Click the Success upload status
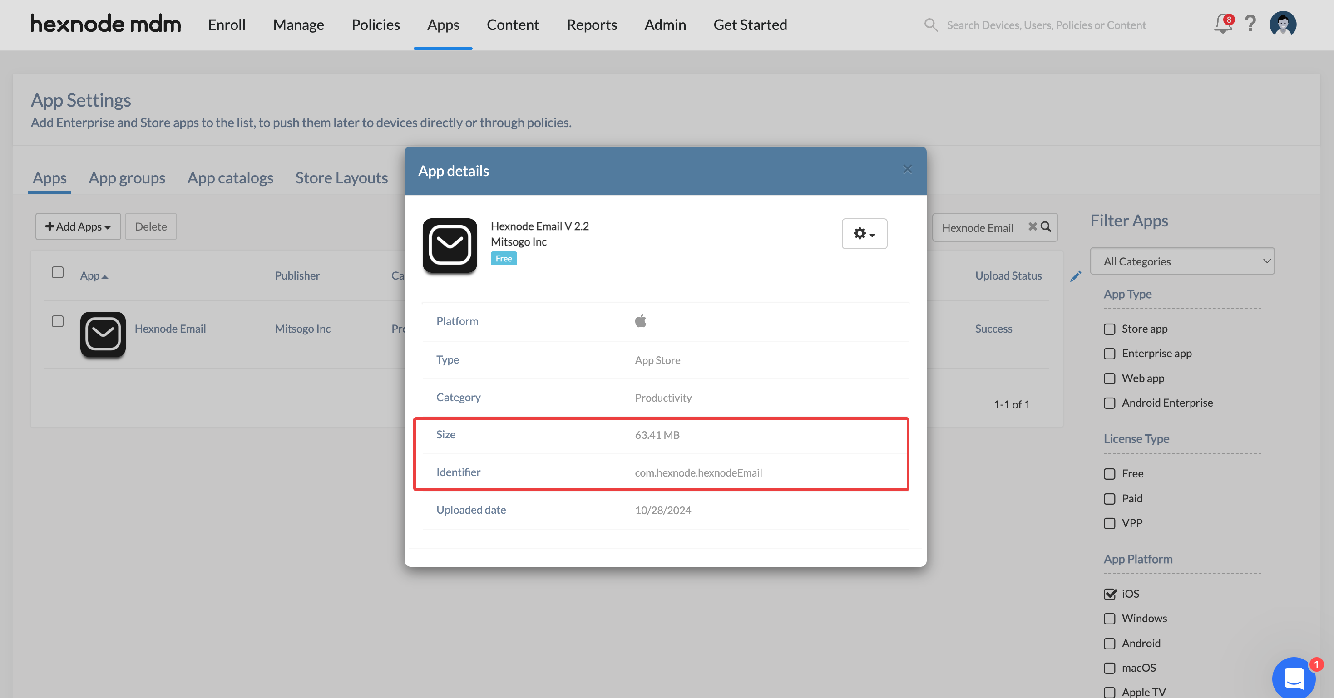The height and width of the screenshot is (698, 1334). (993, 329)
